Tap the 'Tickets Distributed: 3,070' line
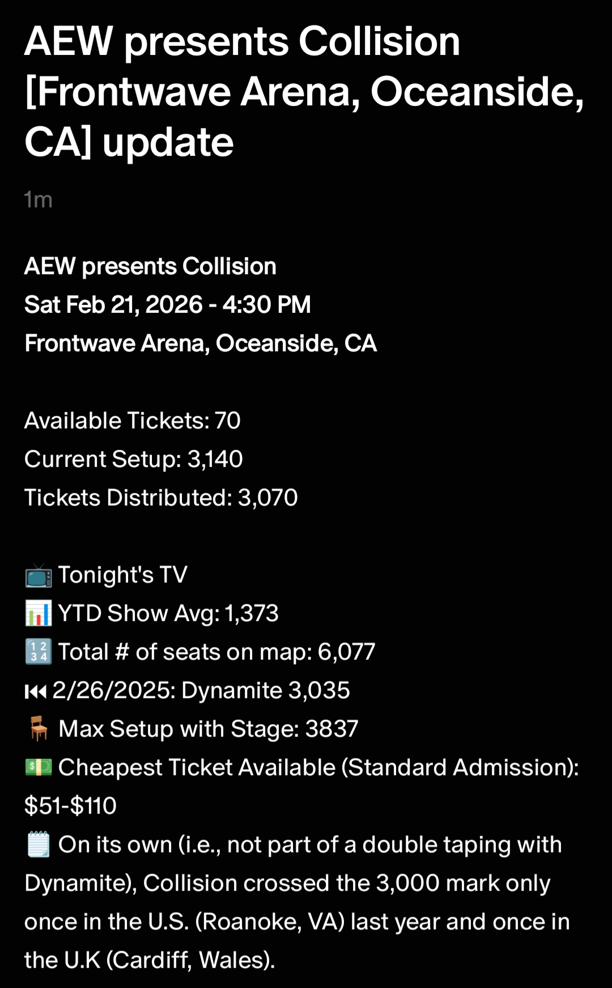612x988 pixels. click(160, 498)
